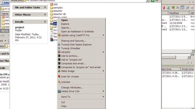Image resolution: width=195 pixels, height=109 pixels.
Task: Open the UltraISO submenu
Action: pos(82,52)
